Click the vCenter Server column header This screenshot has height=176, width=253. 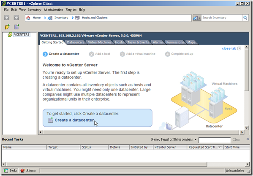pos(170,147)
